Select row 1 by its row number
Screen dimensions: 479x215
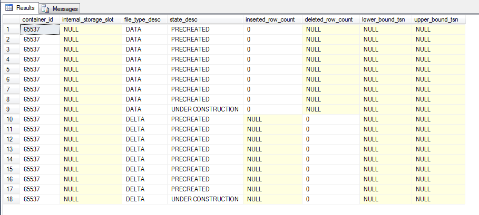(8, 29)
